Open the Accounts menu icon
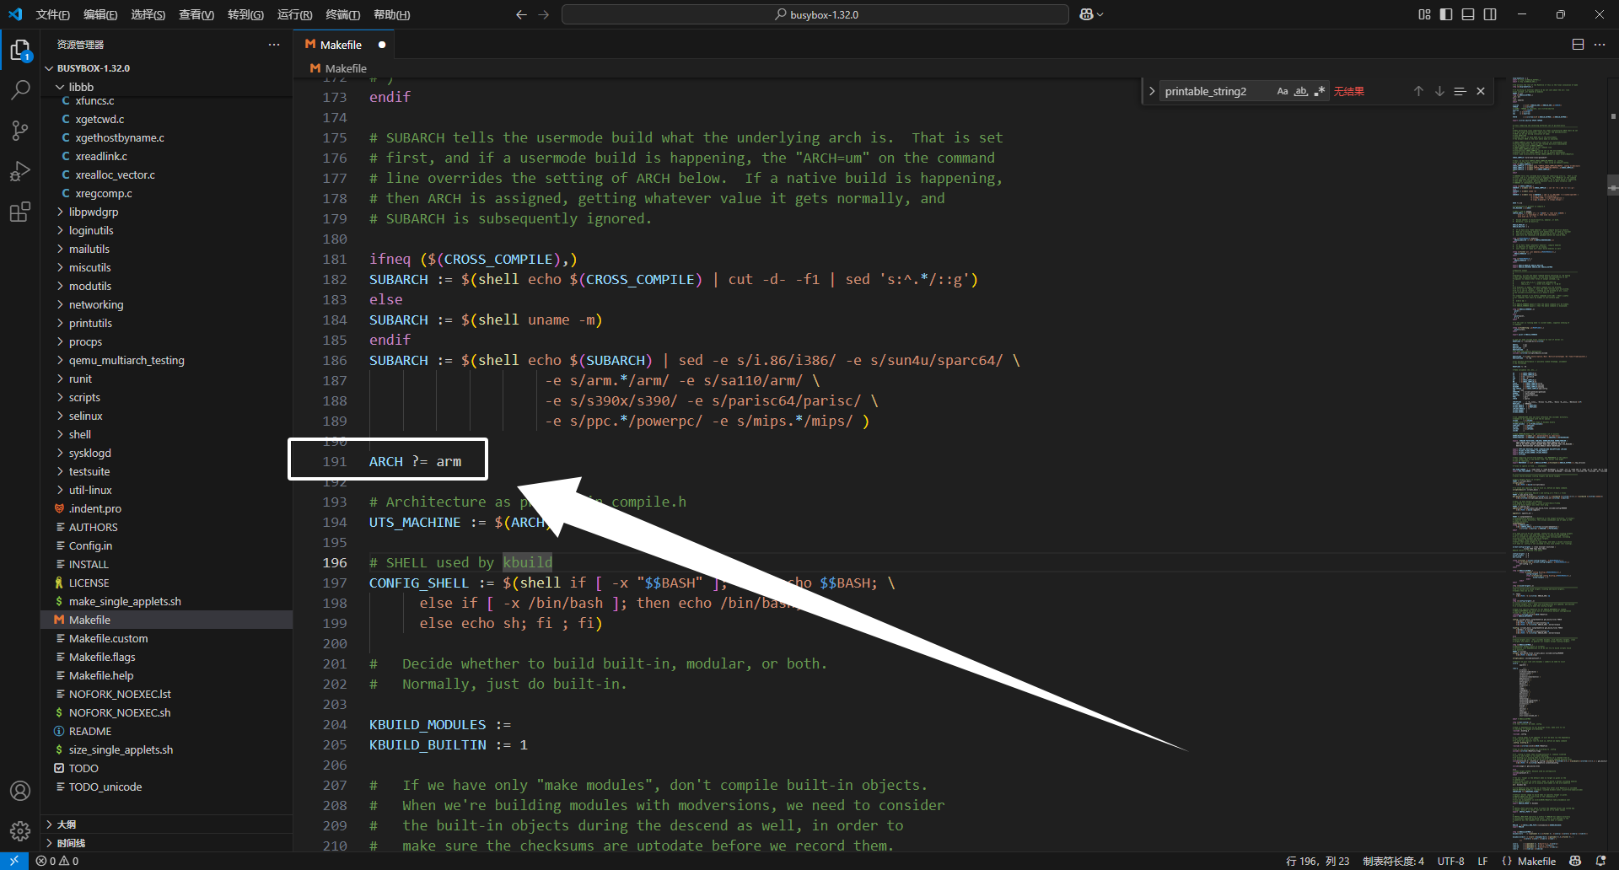Viewport: 1619px width, 870px height. click(20, 791)
